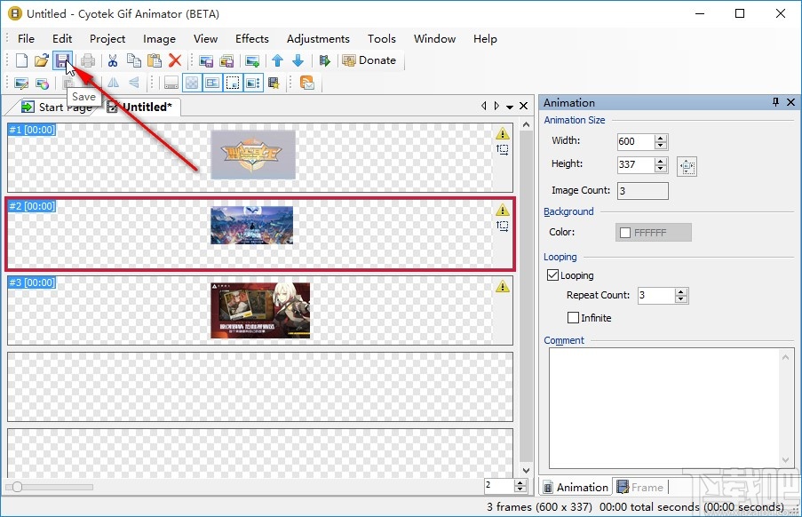802x517 pixels.
Task: Pin the Animation panel
Action: pyautogui.click(x=775, y=102)
